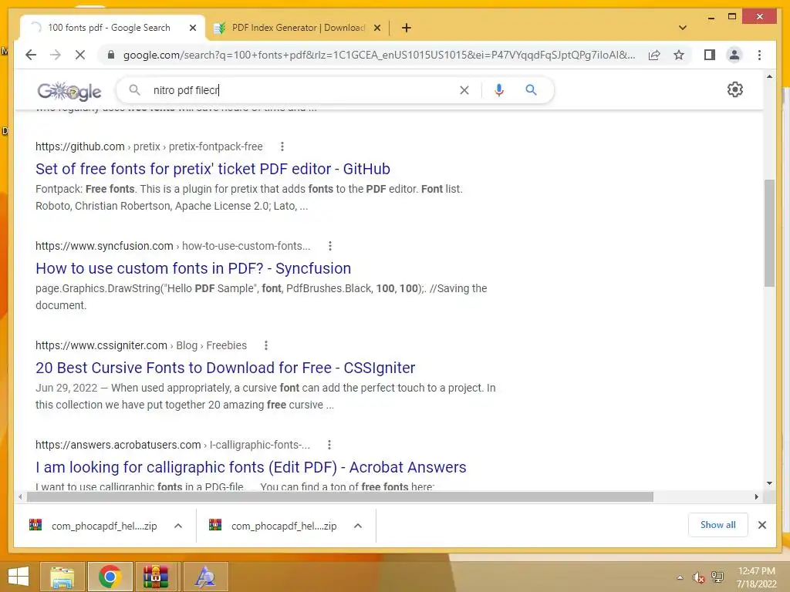Open WinRAR from the taskbar
The height and width of the screenshot is (592, 790).
click(x=156, y=577)
